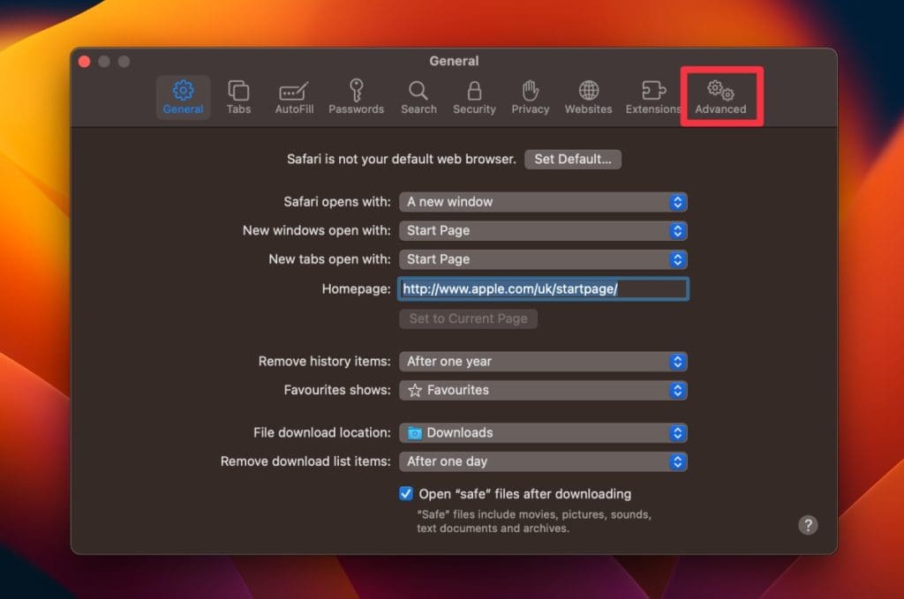Image resolution: width=904 pixels, height=599 pixels.
Task: Open the Extensions pane
Action: [652, 97]
